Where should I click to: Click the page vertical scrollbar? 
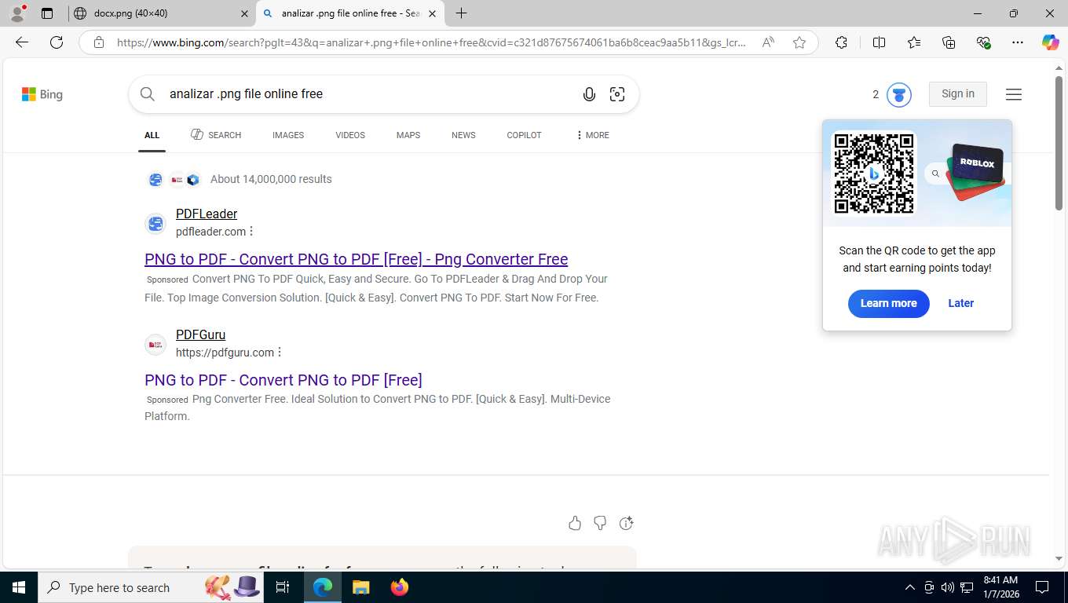[x=1059, y=142]
